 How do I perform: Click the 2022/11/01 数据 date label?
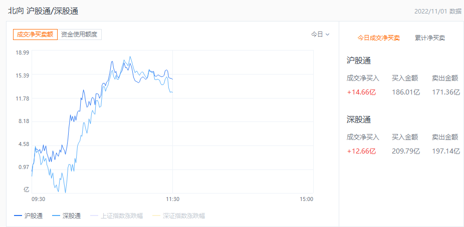tap(437, 11)
